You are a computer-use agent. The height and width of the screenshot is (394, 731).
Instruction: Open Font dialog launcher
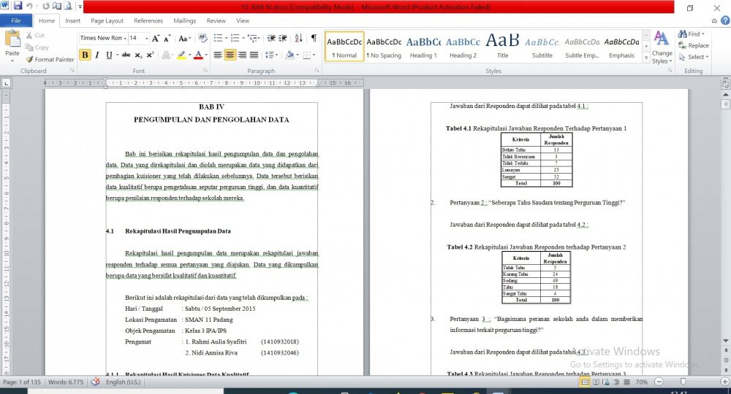pos(205,71)
